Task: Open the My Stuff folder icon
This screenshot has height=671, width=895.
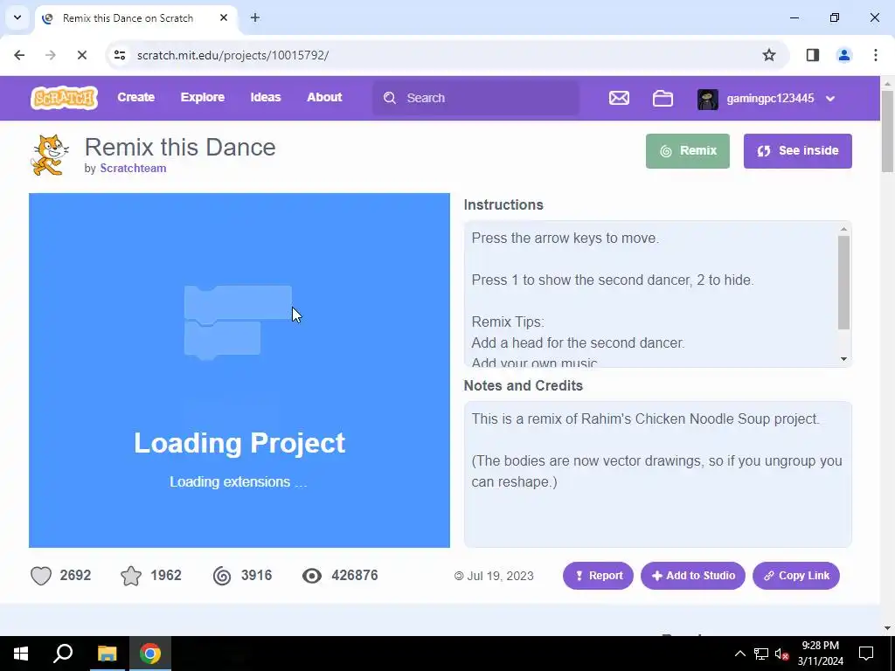Action: tap(663, 98)
